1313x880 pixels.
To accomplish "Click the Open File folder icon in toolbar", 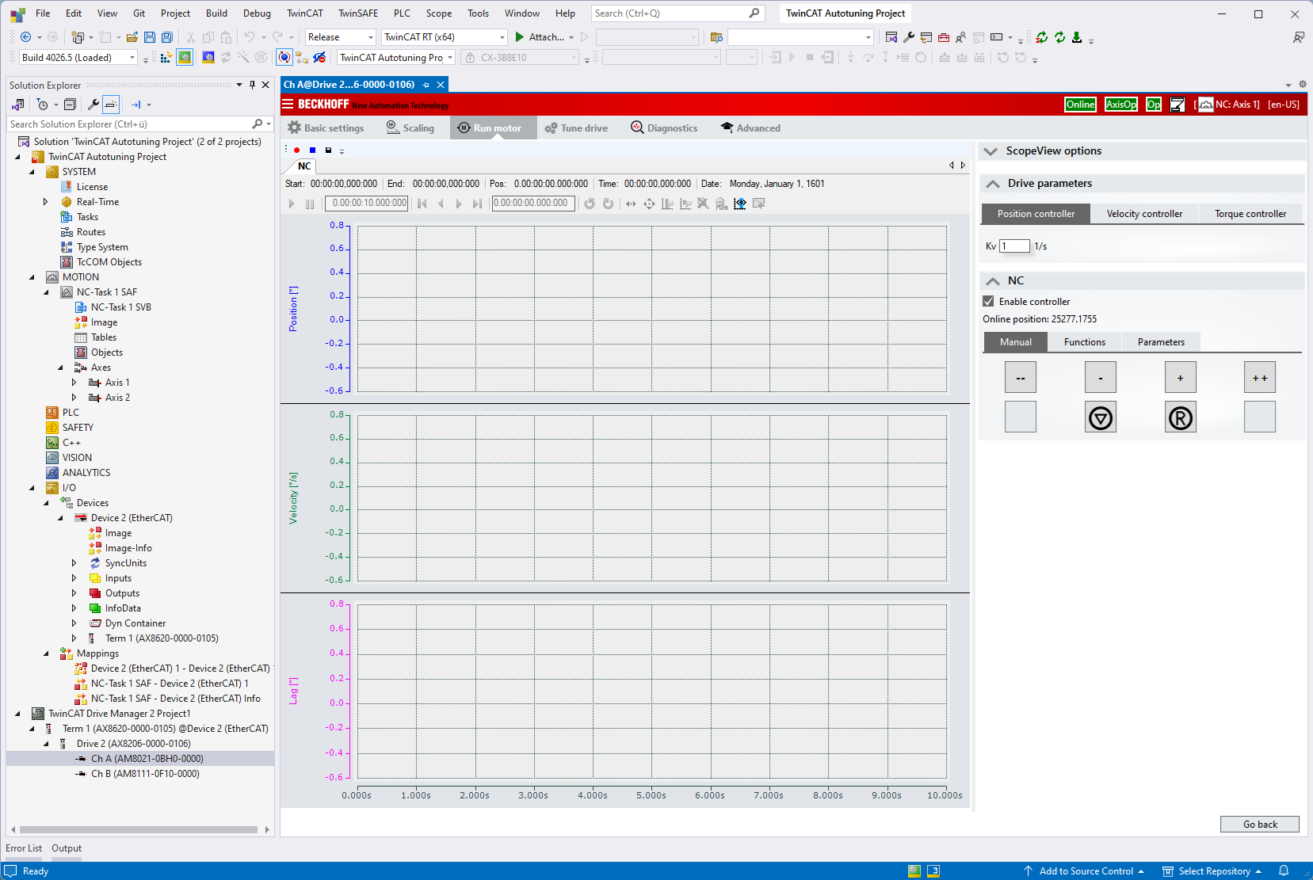I will point(132,37).
